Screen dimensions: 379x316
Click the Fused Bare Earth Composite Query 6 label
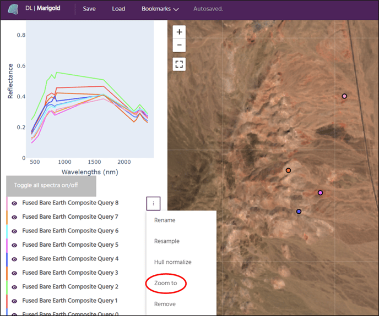[71, 231]
